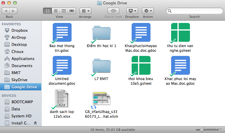Click the "Untitled document.gdoc" file name
The width and height of the screenshot is (225, 133).
62,81
